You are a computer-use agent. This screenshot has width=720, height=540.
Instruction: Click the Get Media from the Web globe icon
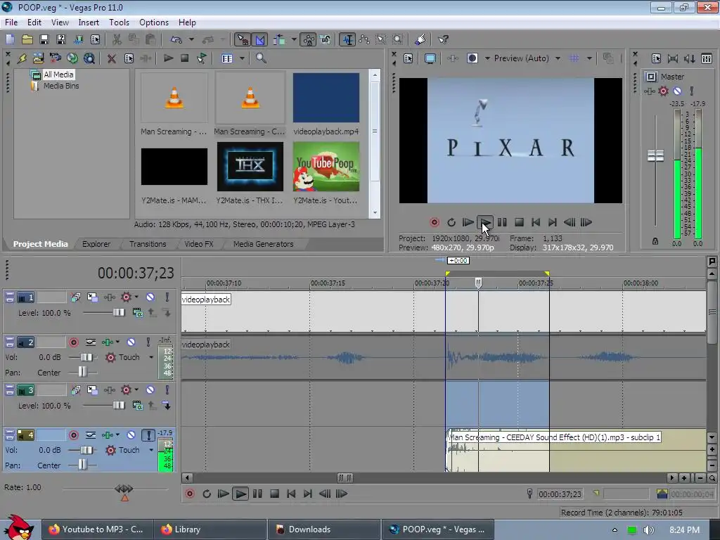click(72, 58)
